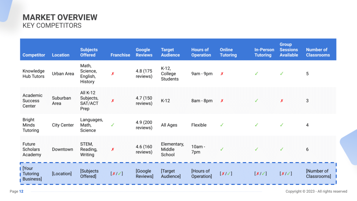Select the In-Person Tutoring placeholder marks in Your Tutoring Business row

[261, 174]
